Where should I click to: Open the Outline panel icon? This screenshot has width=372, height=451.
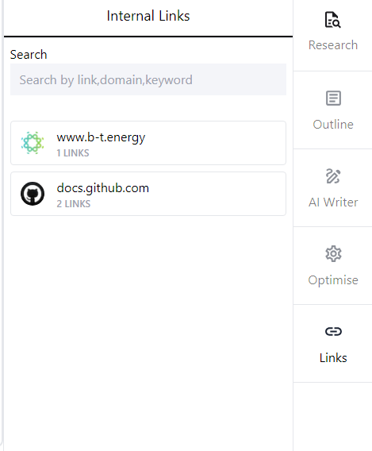(x=333, y=98)
